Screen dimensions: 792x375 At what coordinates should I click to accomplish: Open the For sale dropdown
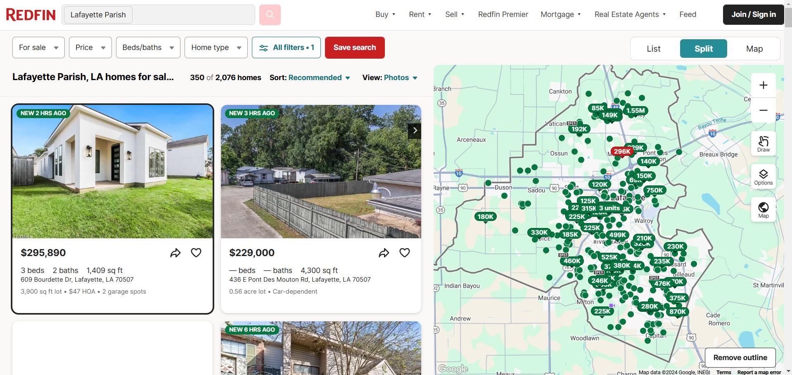(x=38, y=47)
